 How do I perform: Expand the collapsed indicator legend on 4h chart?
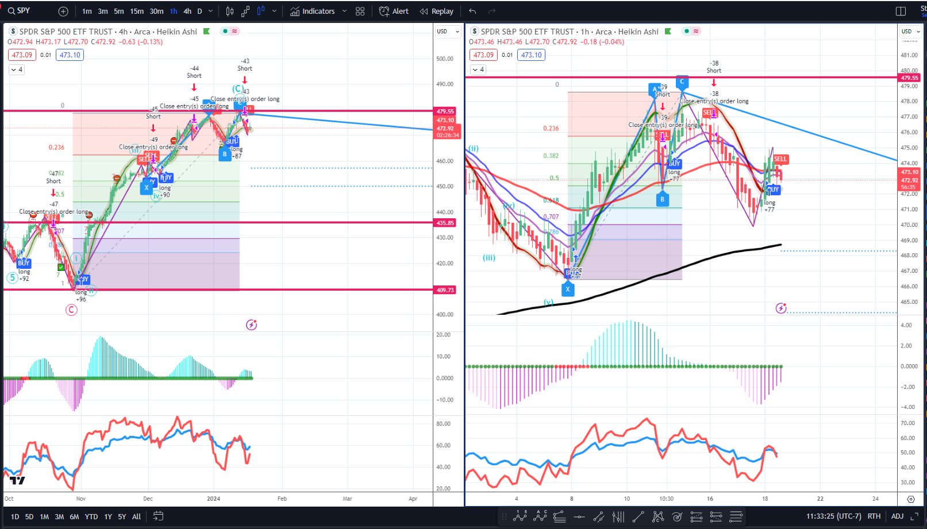(17, 69)
